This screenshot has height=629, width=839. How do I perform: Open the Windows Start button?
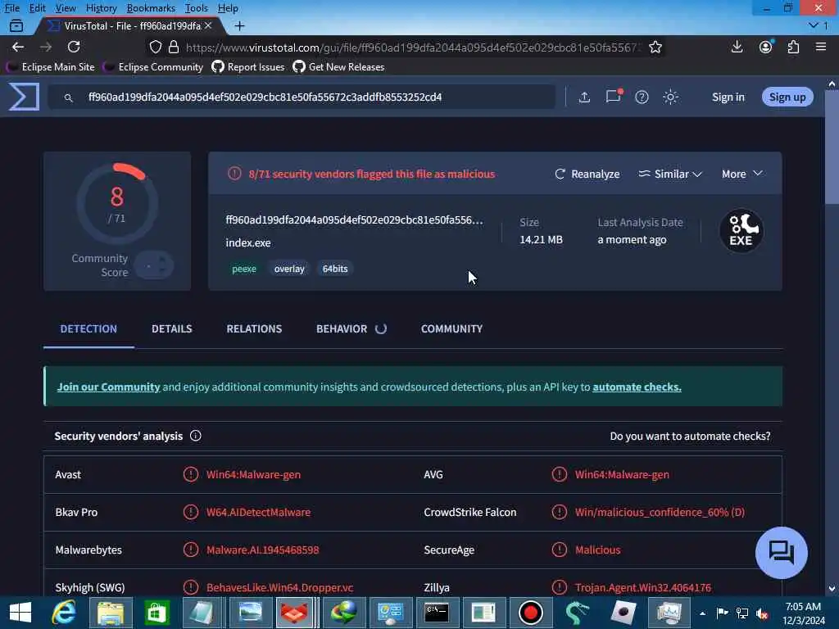(x=20, y=613)
